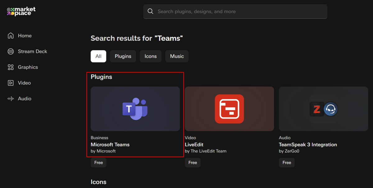The width and height of the screenshot is (373, 188).
Task: Click the Home house icon
Action: coord(11,36)
